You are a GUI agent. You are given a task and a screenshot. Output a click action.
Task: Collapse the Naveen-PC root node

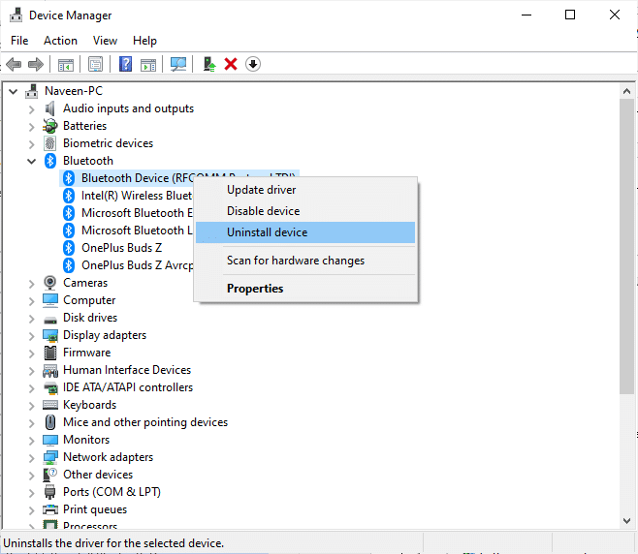click(x=14, y=91)
